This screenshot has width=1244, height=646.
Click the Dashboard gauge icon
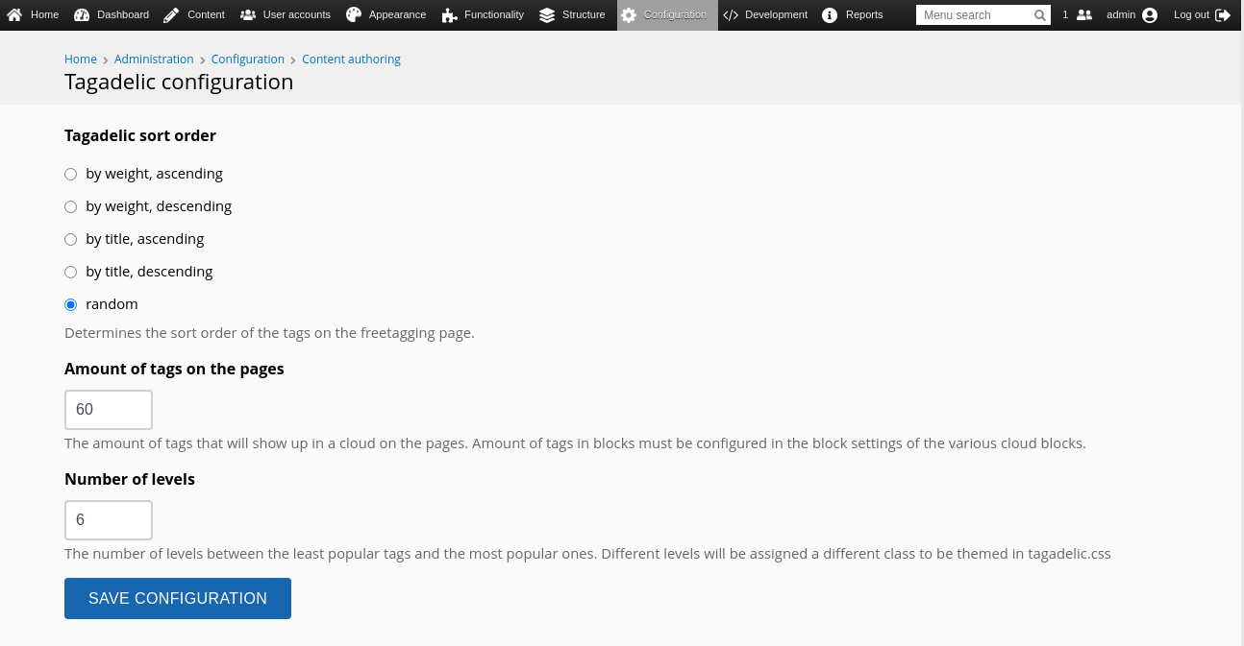pyautogui.click(x=81, y=15)
